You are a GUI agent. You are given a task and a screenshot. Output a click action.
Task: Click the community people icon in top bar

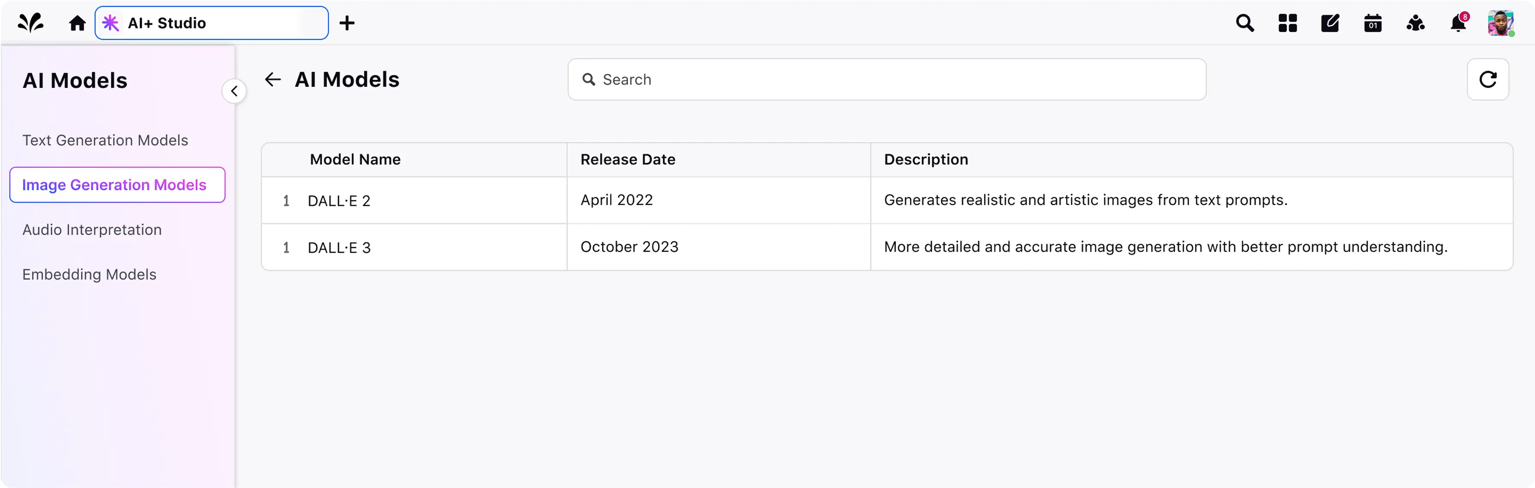(1415, 23)
